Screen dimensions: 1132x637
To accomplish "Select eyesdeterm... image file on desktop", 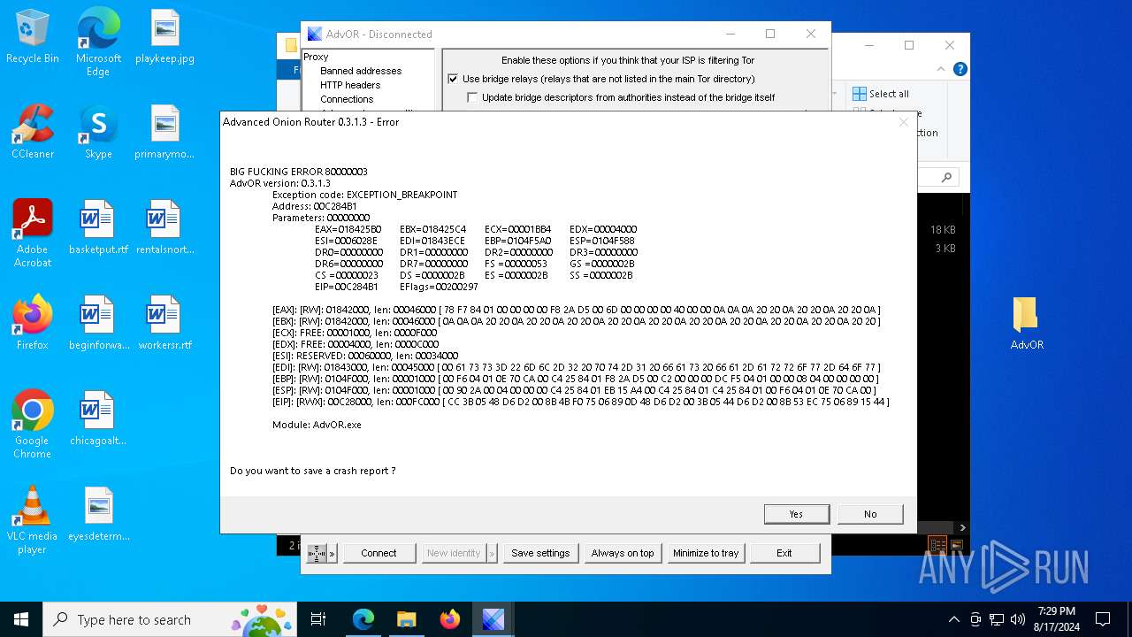I will pos(98,514).
